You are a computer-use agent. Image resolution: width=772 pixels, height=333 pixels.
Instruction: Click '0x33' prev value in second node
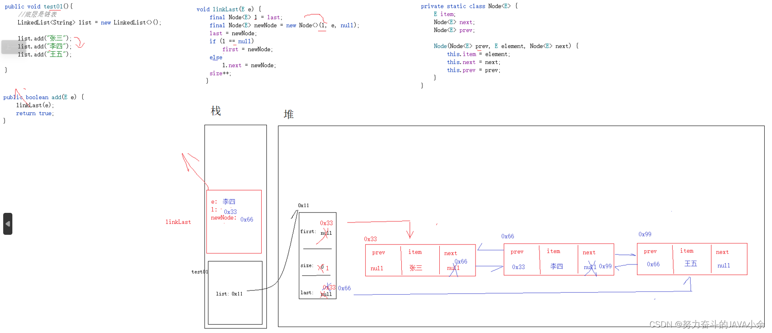[518, 267]
